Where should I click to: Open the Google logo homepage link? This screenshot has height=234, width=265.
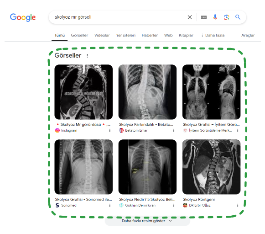click(23, 17)
